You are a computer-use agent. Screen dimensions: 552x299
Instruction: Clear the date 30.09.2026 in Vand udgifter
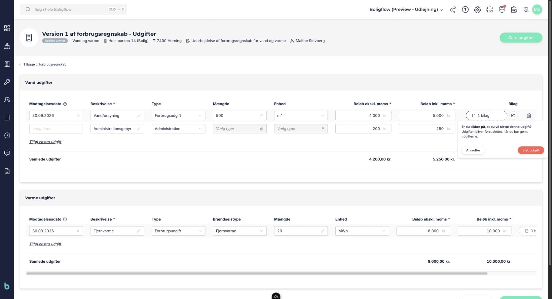[x=78, y=116]
